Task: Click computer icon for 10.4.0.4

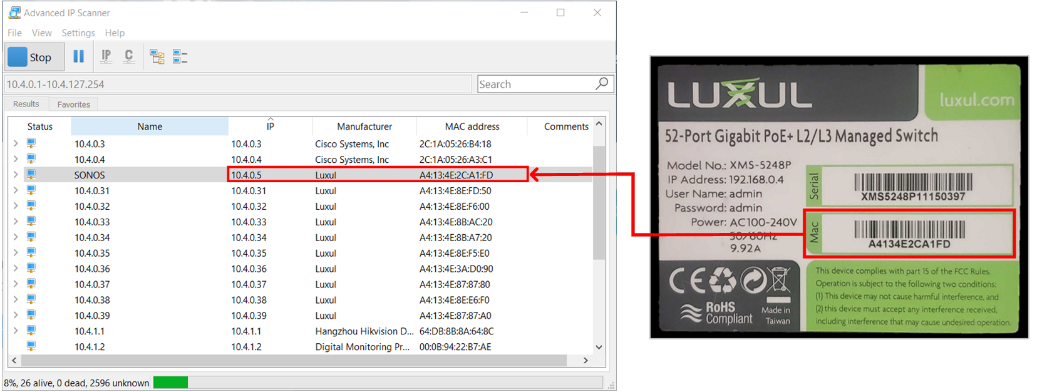Action: (31, 158)
